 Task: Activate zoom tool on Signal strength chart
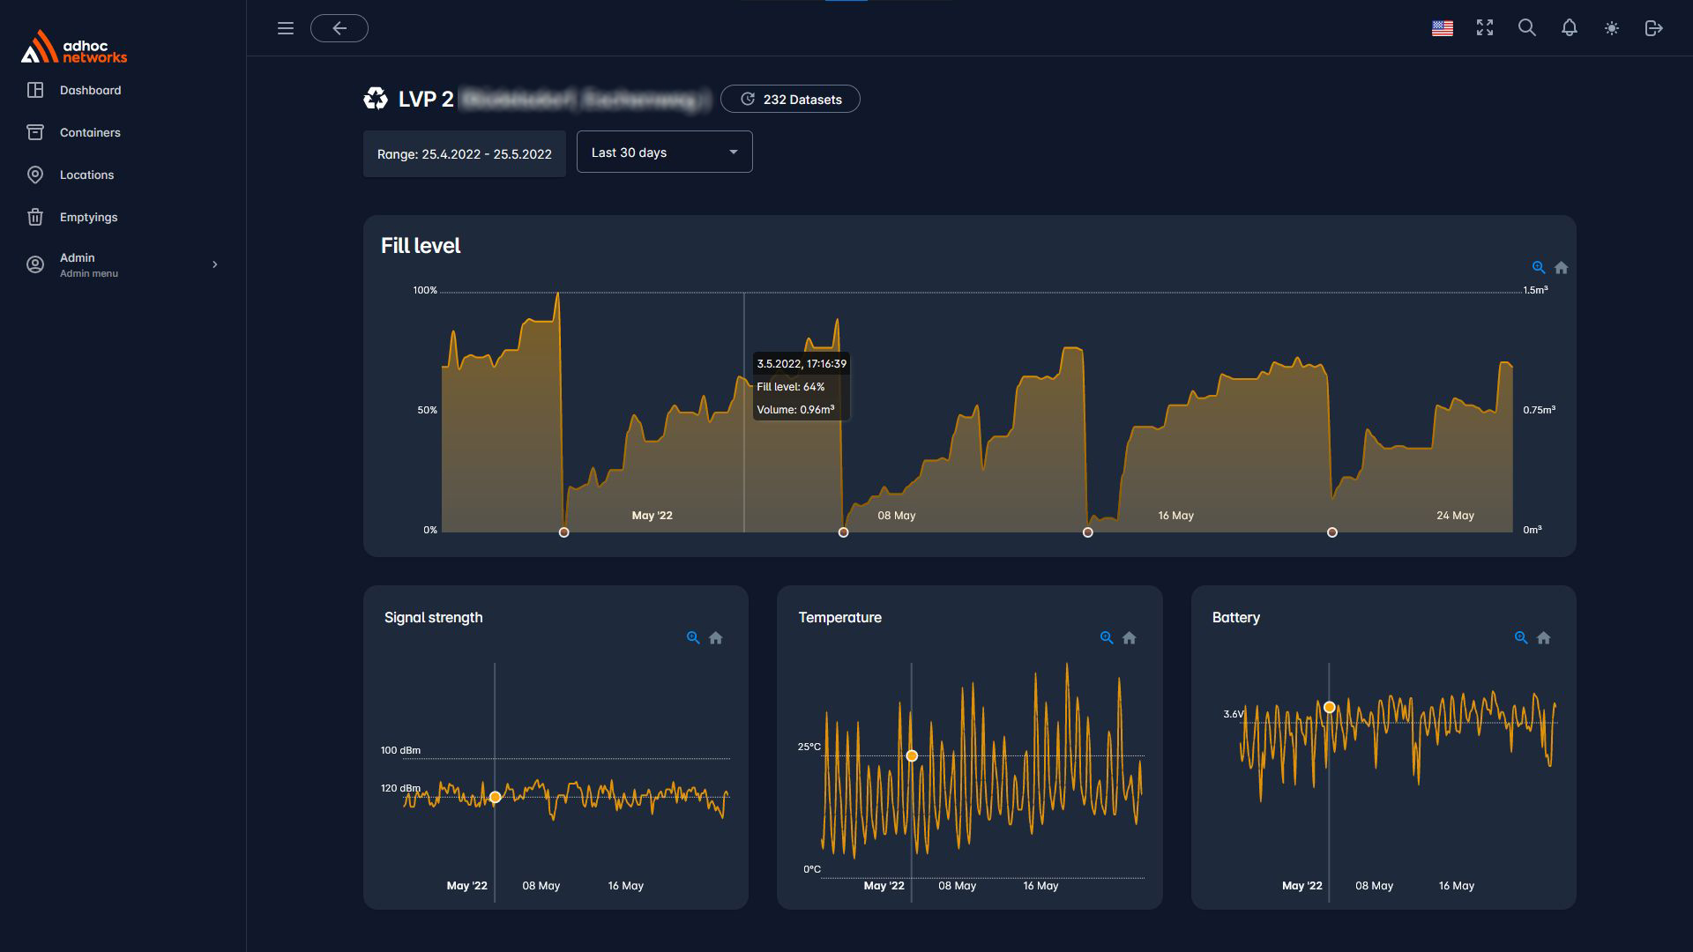point(693,637)
